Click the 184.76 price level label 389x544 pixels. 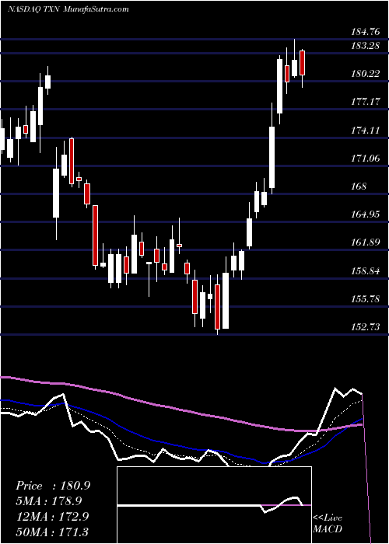[x=366, y=33]
